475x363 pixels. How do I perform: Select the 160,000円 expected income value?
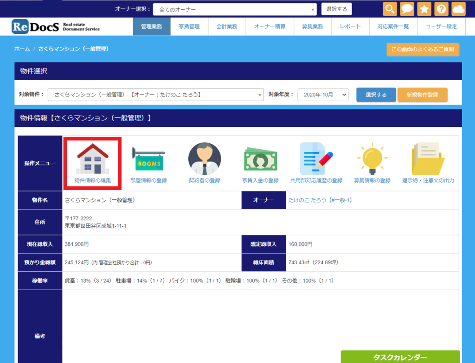coord(300,244)
